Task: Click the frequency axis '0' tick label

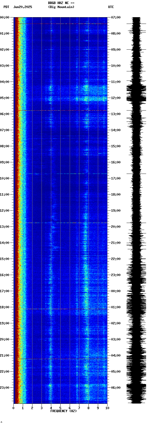Action: pyautogui.click(x=13, y=408)
